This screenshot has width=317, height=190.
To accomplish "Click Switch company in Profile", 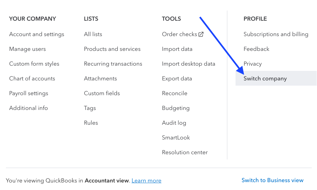I will click(265, 78).
